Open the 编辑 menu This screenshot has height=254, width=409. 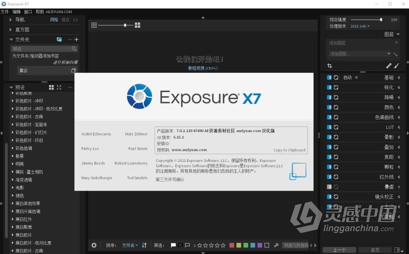(x=16, y=12)
